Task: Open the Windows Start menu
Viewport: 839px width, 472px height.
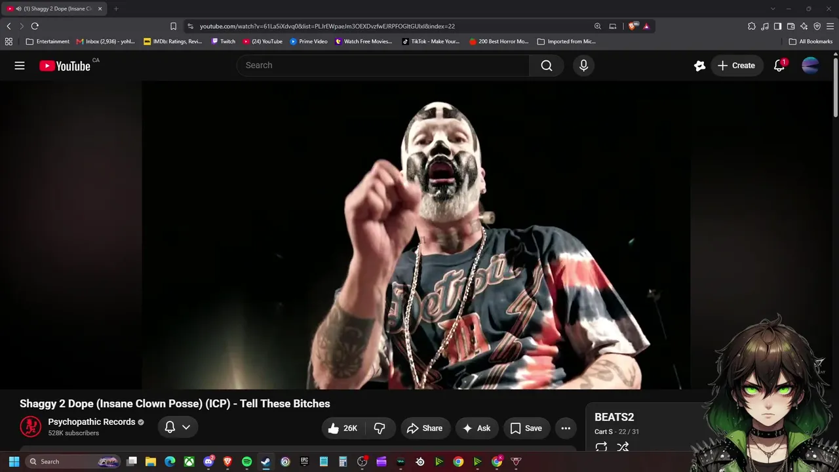Action: (x=14, y=462)
